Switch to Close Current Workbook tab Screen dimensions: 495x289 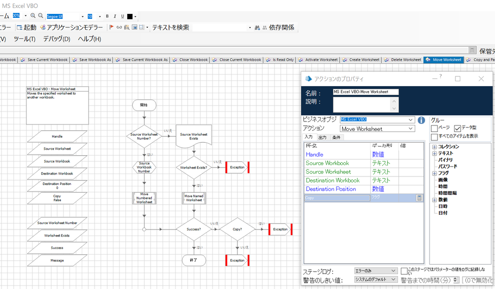point(237,59)
